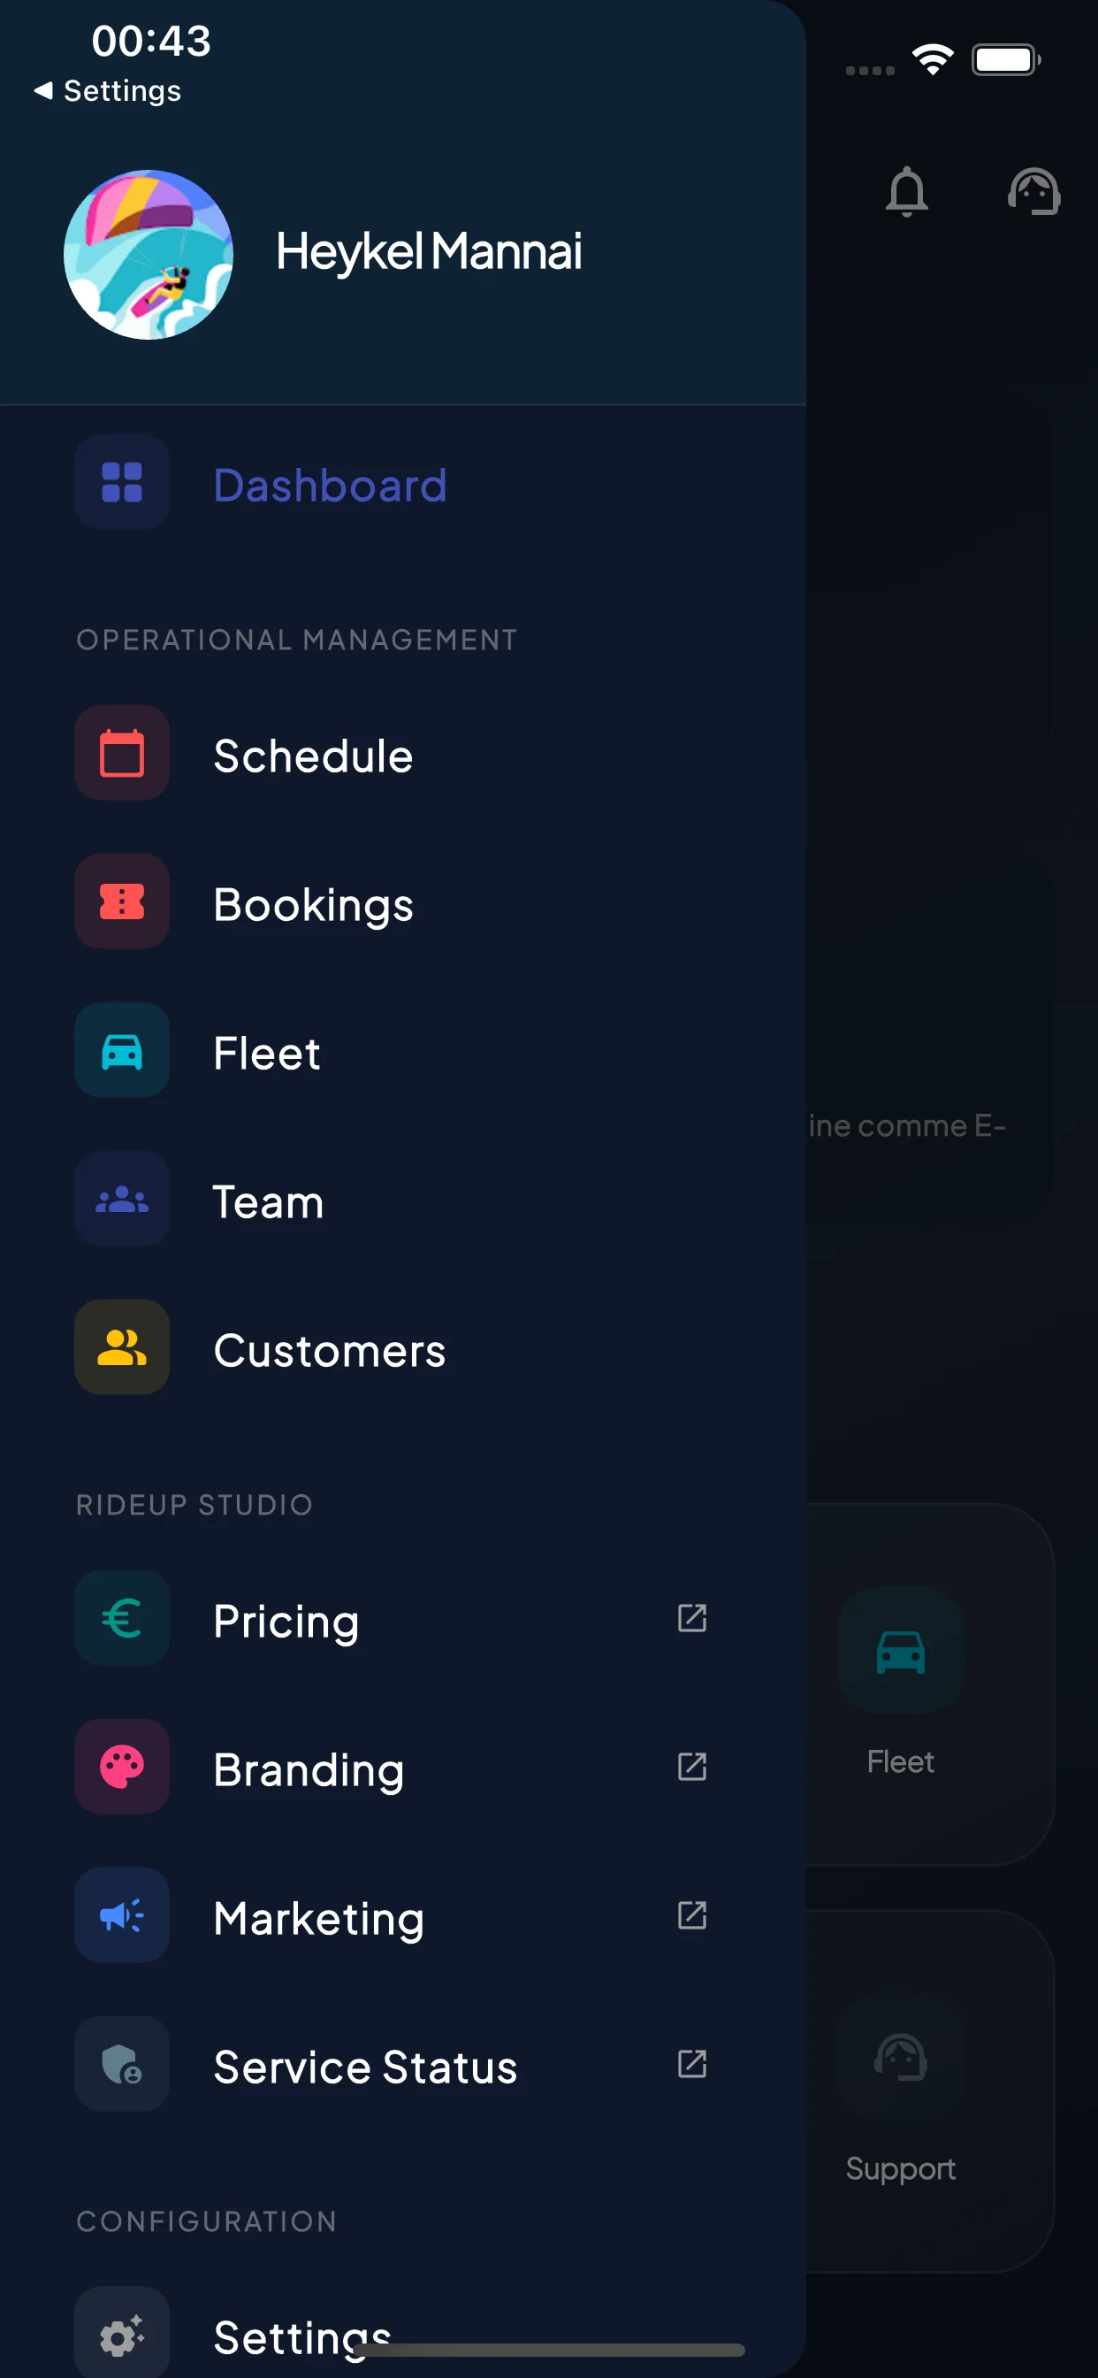Tap Heykel Mannai profile avatar

click(149, 255)
